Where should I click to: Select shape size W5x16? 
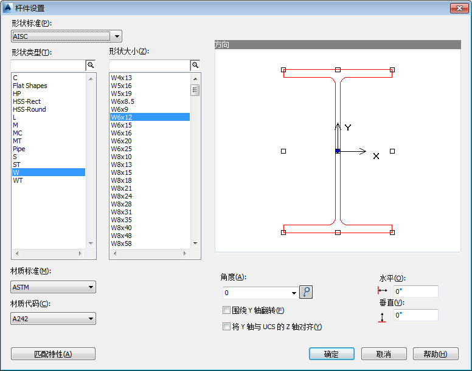pos(150,86)
